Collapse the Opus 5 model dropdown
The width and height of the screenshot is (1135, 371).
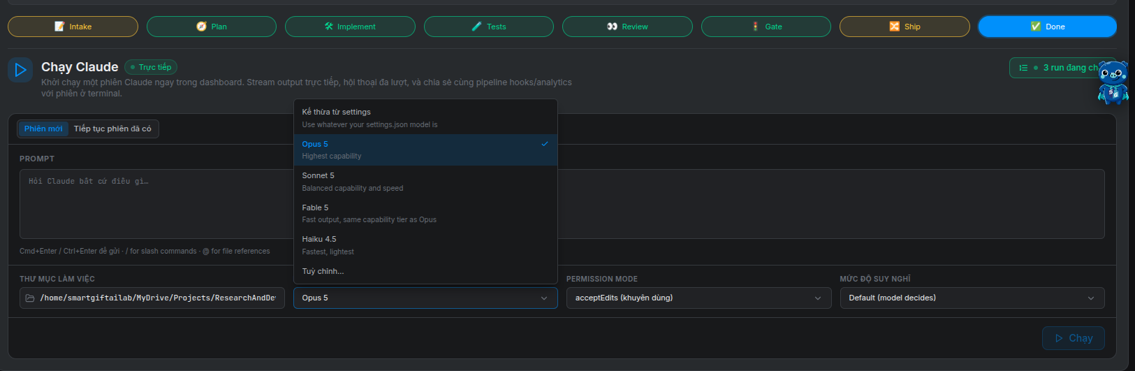(425, 298)
